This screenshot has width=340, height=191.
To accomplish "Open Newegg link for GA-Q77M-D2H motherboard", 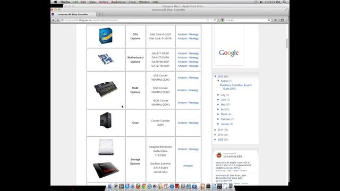I will pos(193,66).
